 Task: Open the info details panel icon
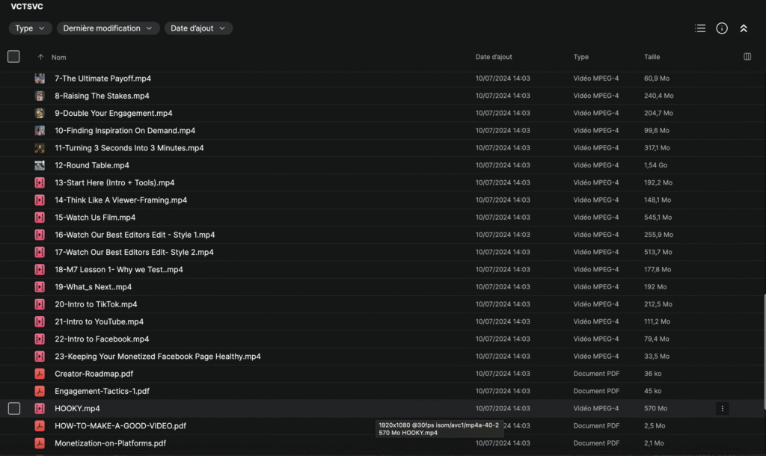(x=722, y=28)
